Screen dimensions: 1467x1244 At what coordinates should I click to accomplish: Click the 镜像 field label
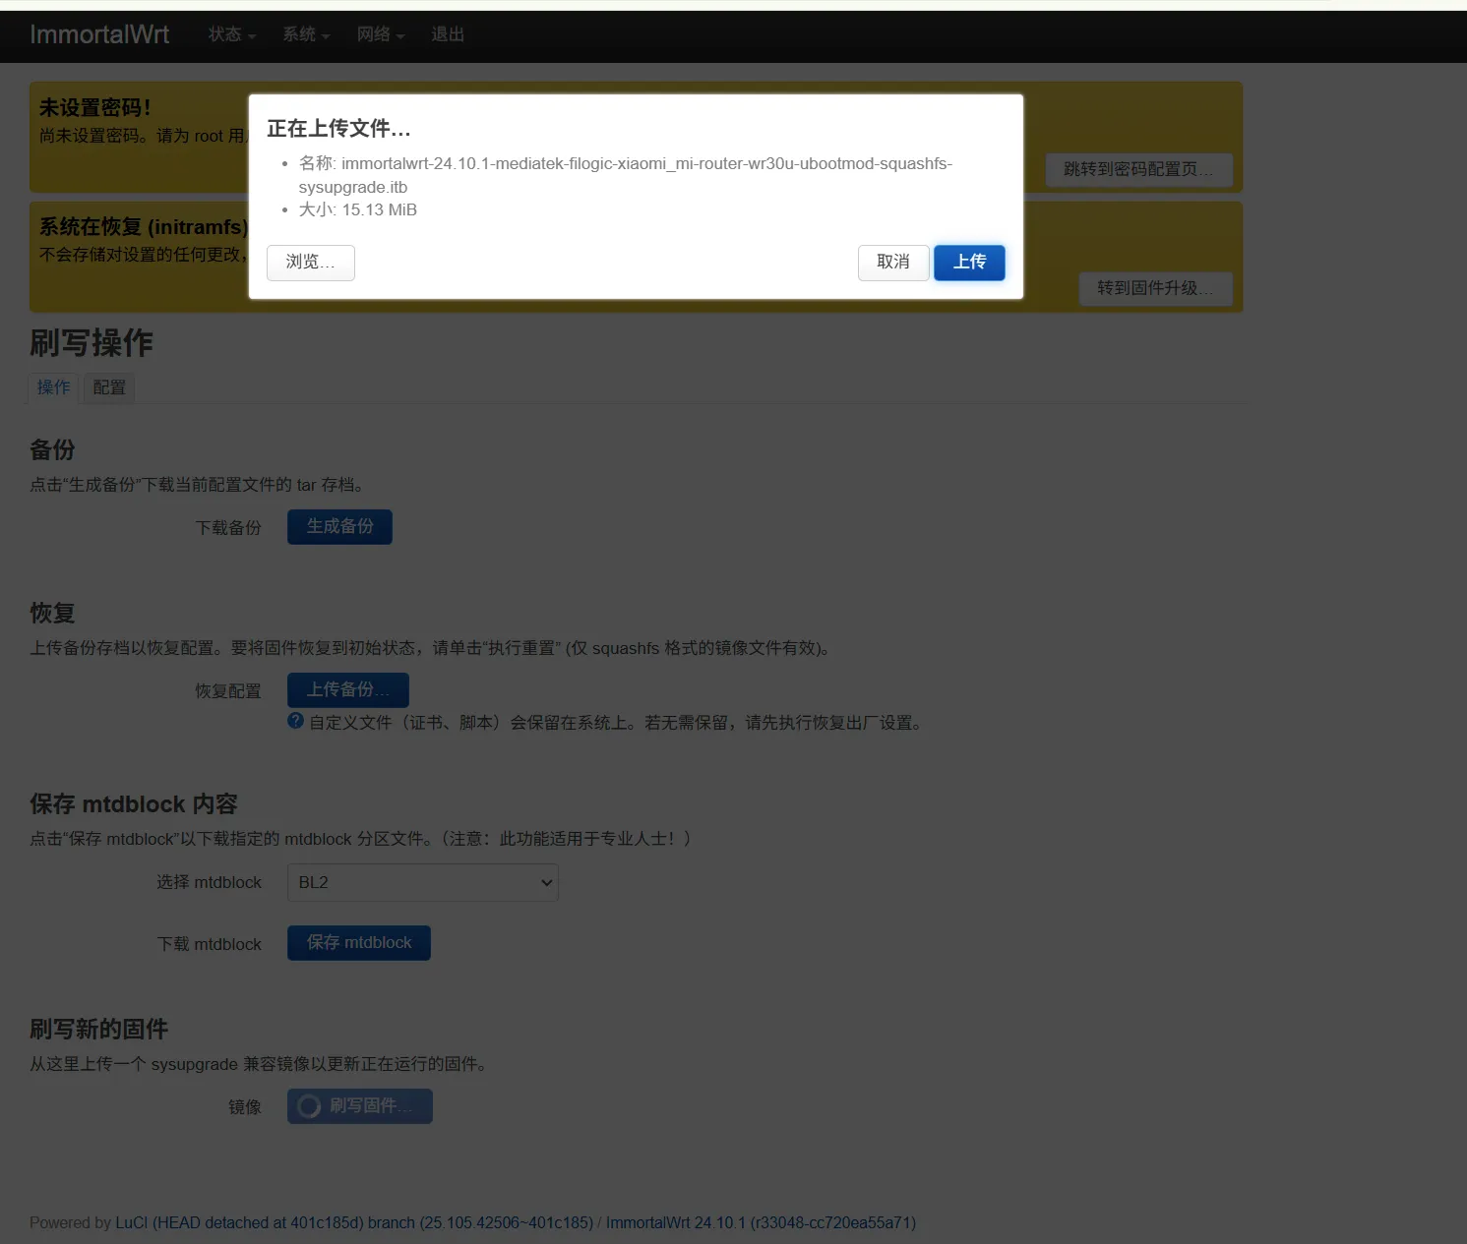pyautogui.click(x=245, y=1107)
